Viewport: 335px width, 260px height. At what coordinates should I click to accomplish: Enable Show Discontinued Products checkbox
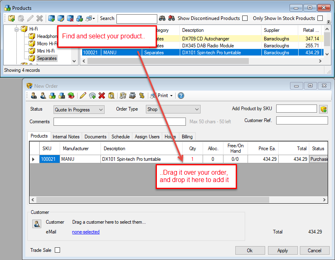(245, 18)
